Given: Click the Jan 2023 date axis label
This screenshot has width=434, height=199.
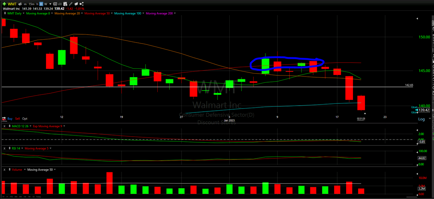Looking at the screenshot, I should point(229,120).
